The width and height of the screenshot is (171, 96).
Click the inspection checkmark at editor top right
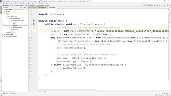pos(168,10)
